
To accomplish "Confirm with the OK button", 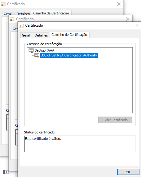I will pyautogui.click(x=128, y=172).
